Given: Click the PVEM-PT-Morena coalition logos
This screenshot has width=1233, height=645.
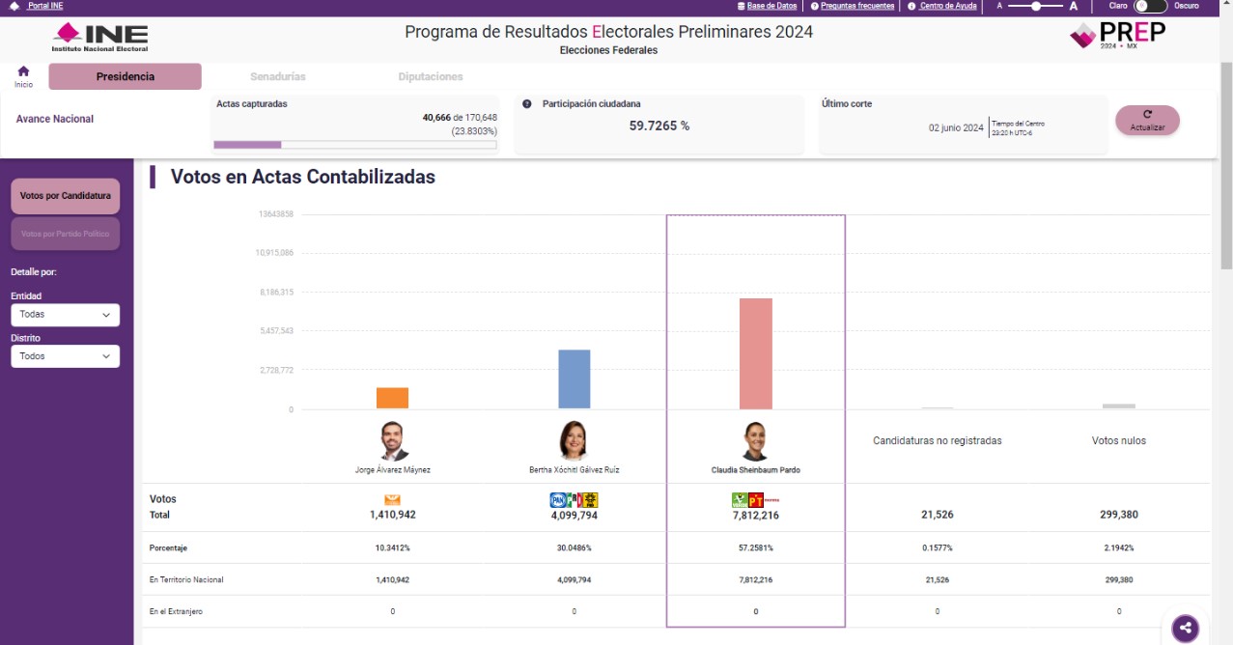Looking at the screenshot, I should pos(755,500).
